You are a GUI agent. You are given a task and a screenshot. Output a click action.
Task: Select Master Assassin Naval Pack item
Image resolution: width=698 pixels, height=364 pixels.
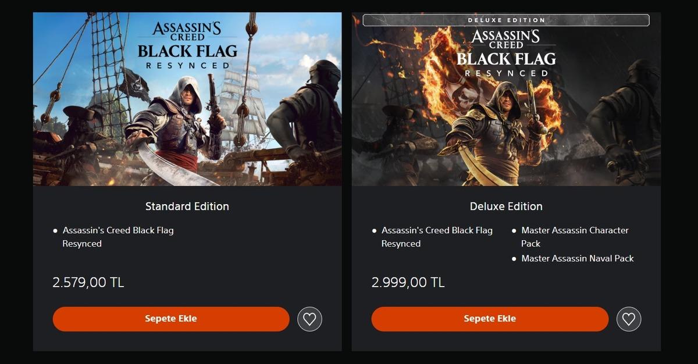click(578, 258)
